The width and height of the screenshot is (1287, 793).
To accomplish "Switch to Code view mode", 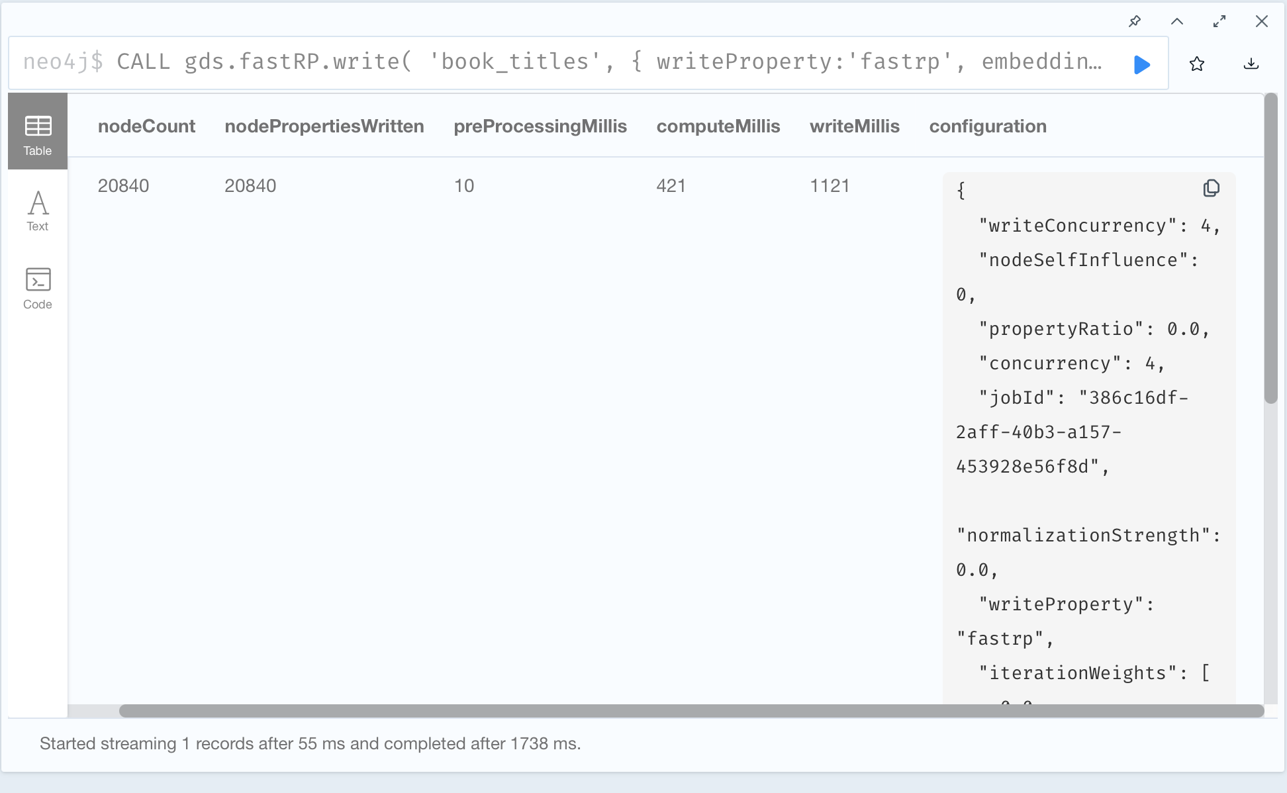I will (x=37, y=289).
